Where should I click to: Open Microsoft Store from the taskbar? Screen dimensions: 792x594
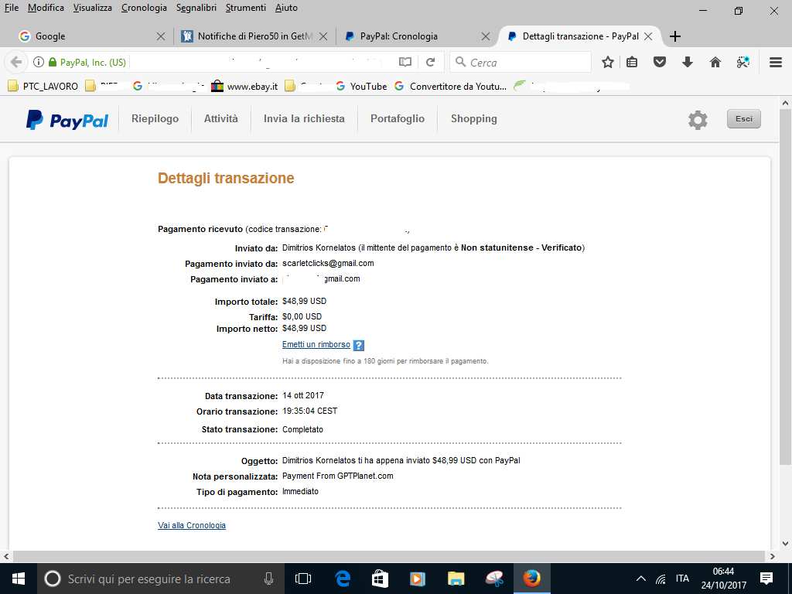(x=380, y=579)
